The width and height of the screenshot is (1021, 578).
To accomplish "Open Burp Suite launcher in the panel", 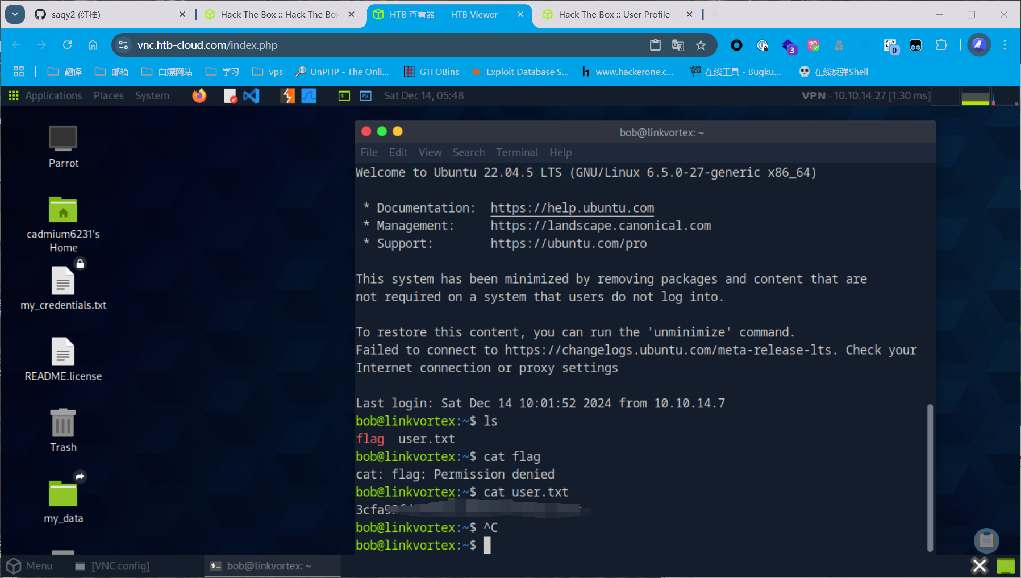I will click(288, 95).
